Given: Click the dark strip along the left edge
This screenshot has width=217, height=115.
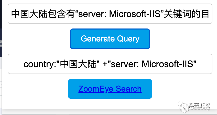Looking at the screenshot, I should (1, 28).
